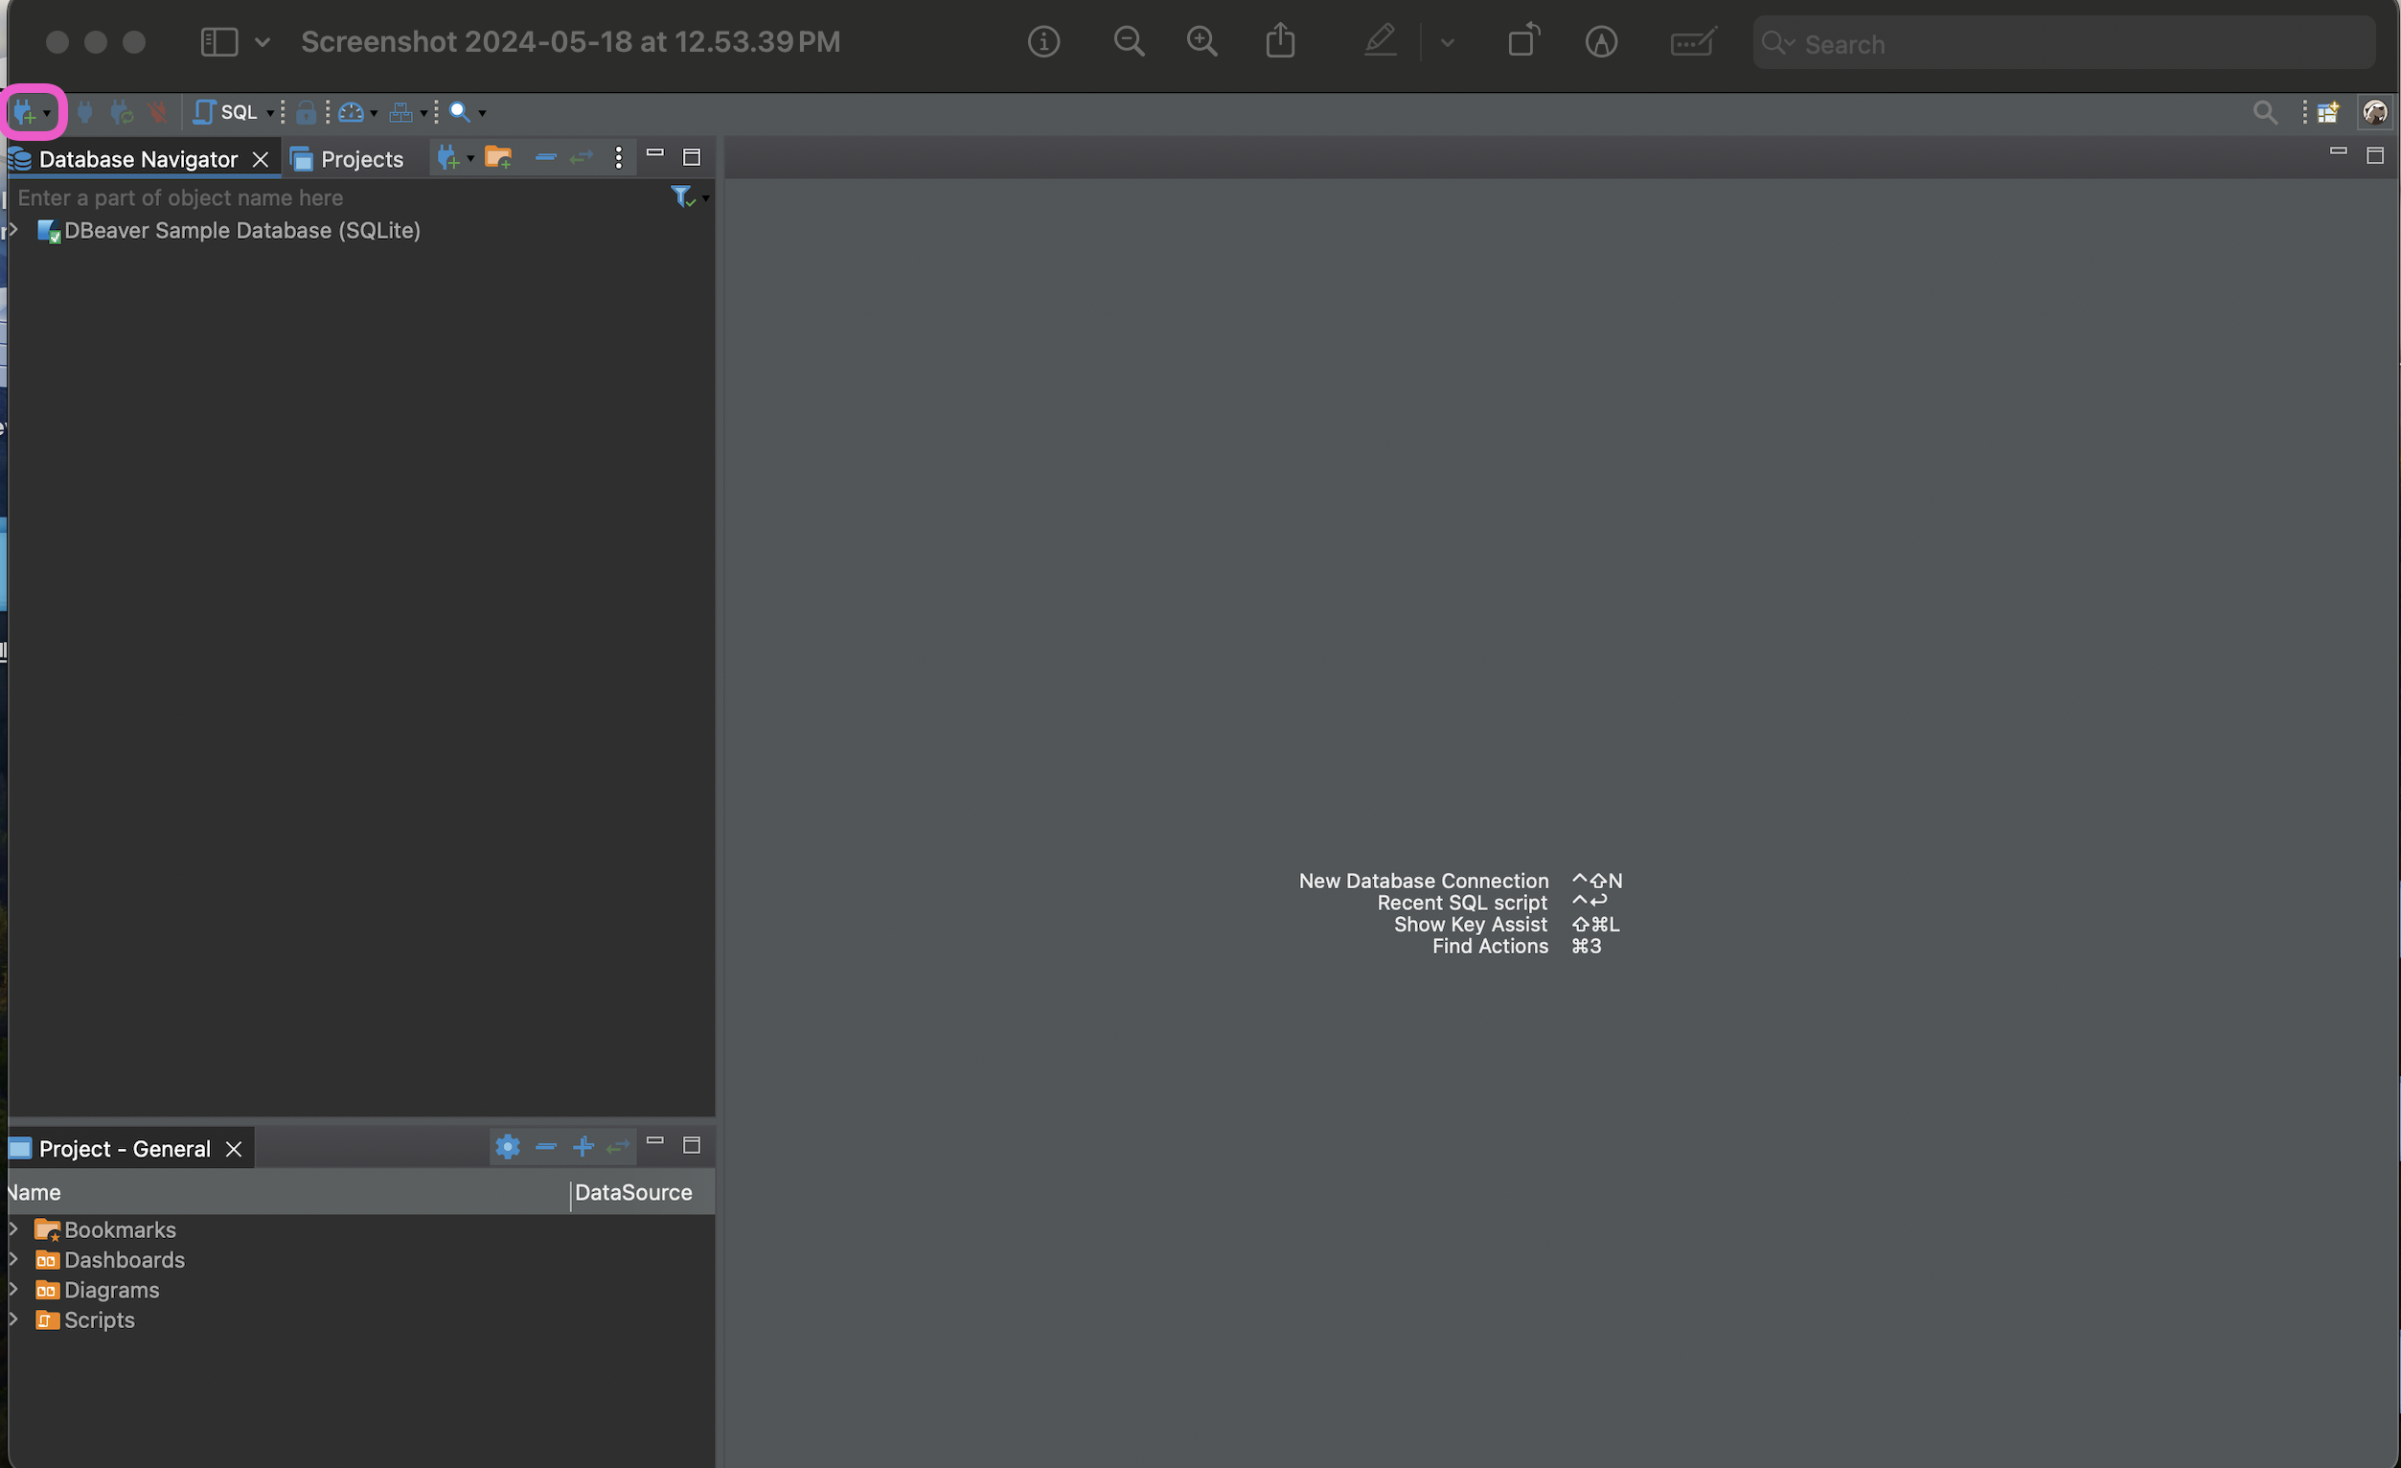Image resolution: width=2401 pixels, height=1468 pixels.
Task: Click the New Database Connection plug icon
Action: pos(25,113)
